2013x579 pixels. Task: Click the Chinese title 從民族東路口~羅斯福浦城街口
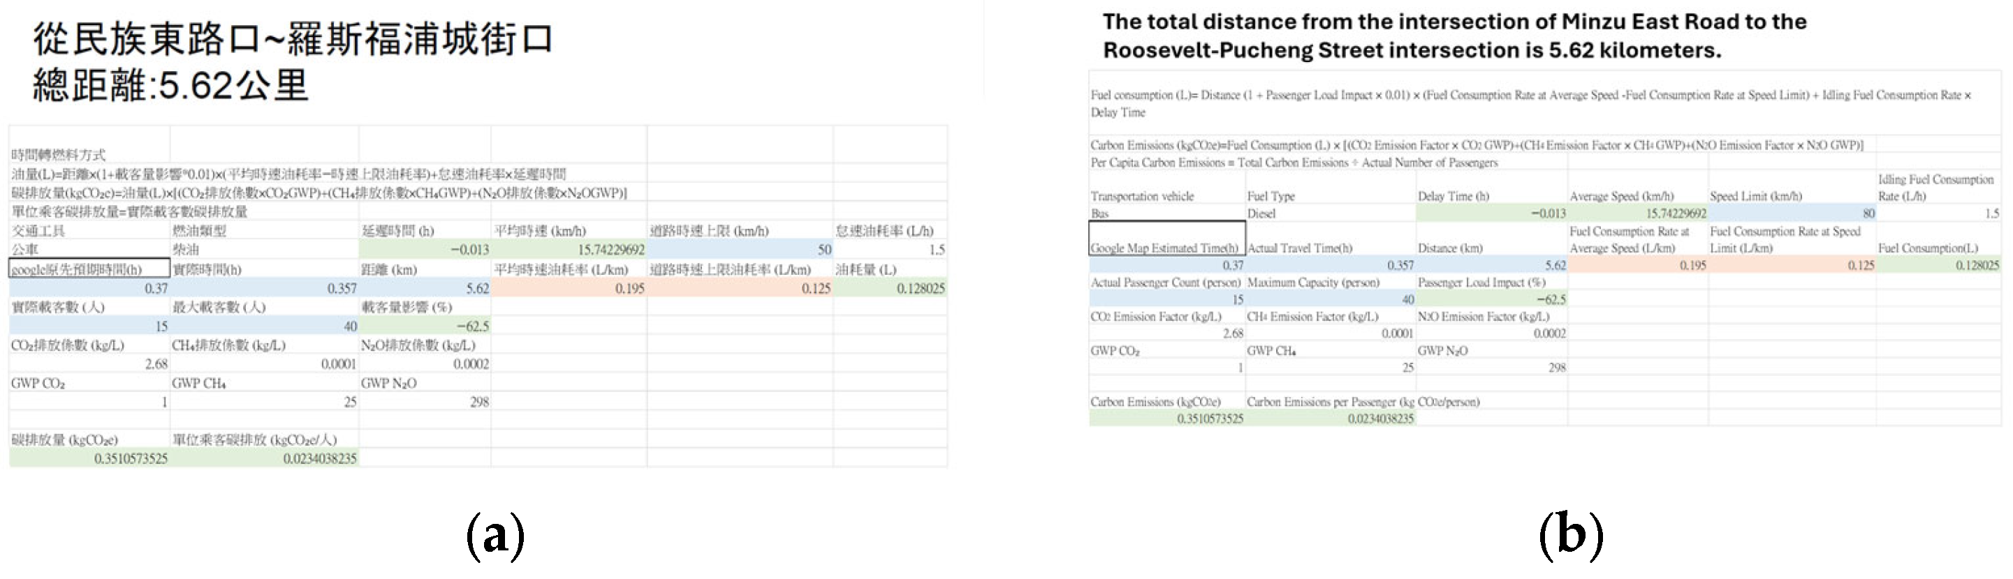[293, 40]
